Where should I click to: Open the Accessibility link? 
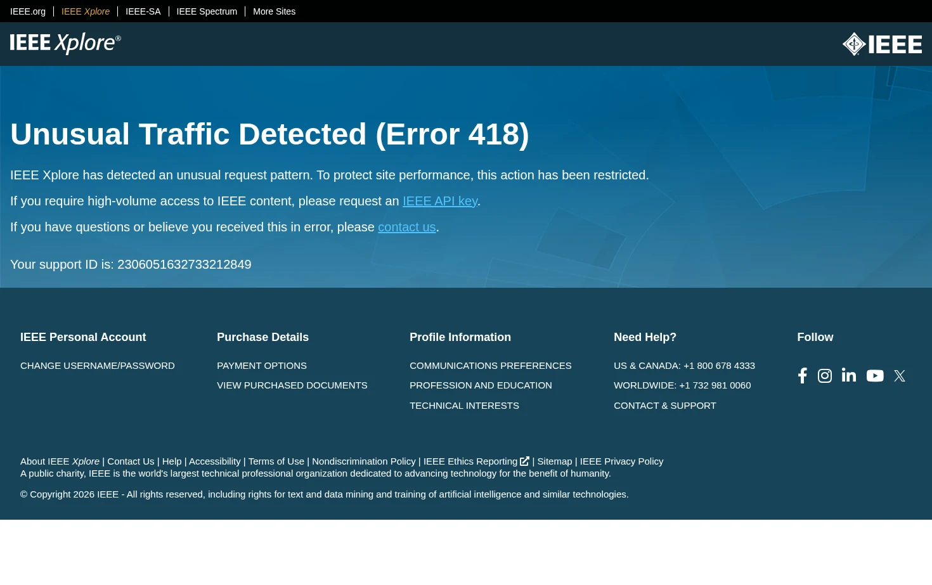point(215,461)
